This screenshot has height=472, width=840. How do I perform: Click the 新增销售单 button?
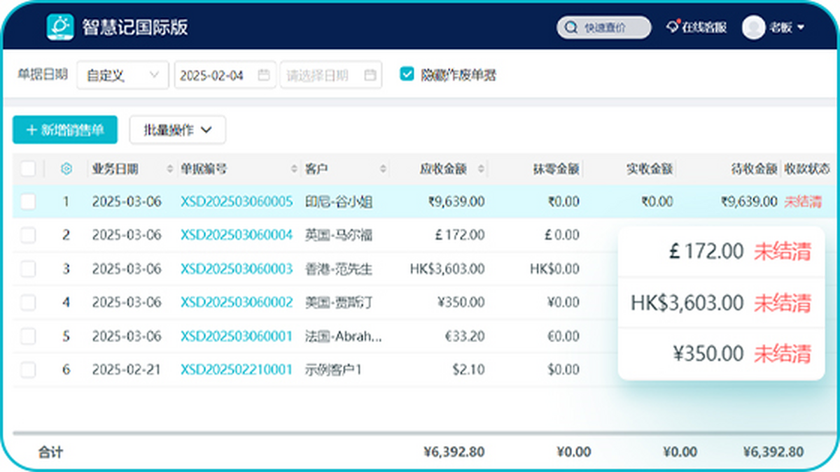pos(65,129)
